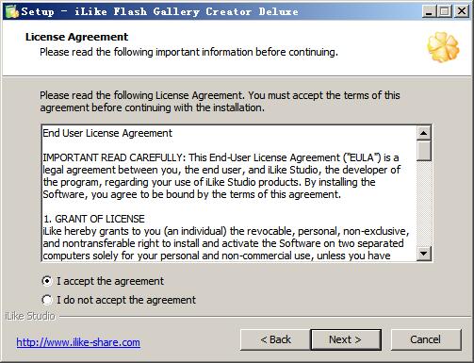Viewport: 474px width, 363px height.
Task: Click the iLike Studio label near bottom
Action: click(30, 316)
